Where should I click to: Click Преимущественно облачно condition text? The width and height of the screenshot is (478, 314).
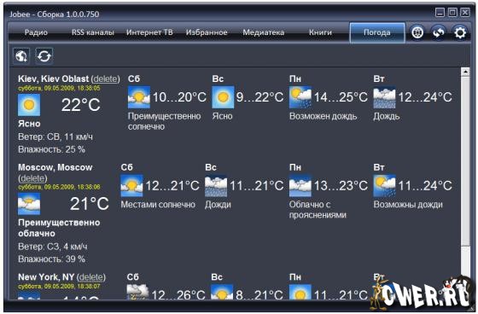coord(59,228)
